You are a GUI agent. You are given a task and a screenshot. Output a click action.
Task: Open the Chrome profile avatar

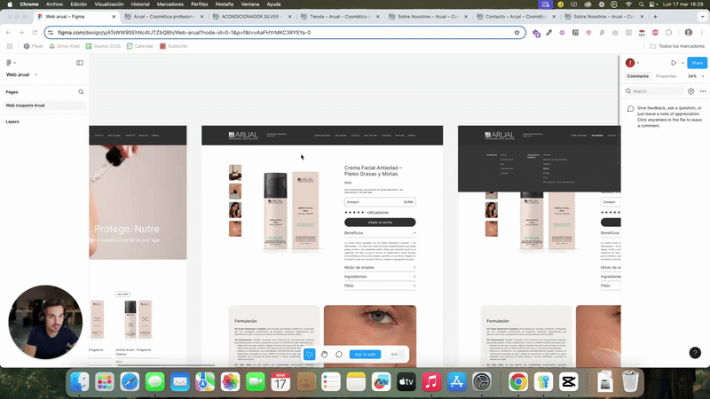click(689, 33)
